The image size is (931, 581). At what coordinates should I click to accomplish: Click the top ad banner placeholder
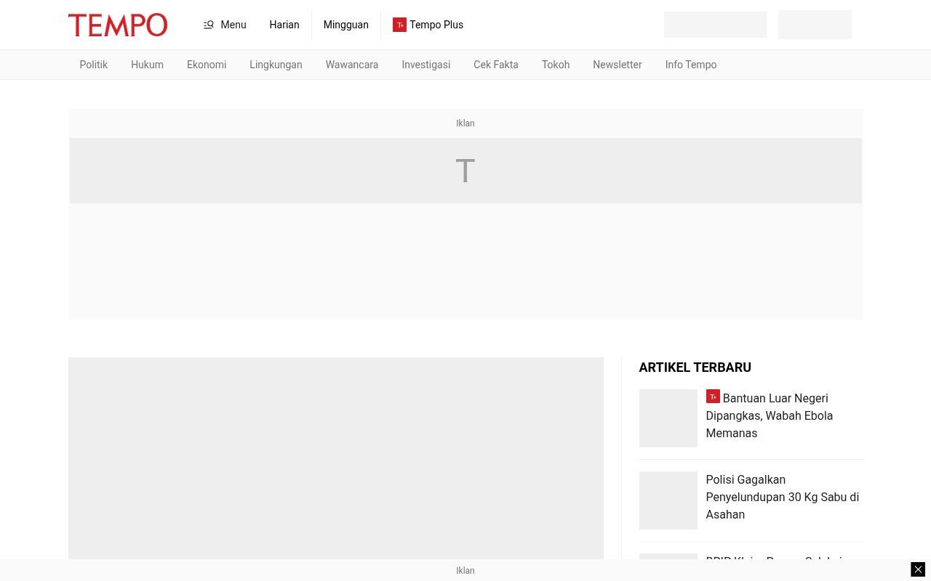(x=465, y=171)
